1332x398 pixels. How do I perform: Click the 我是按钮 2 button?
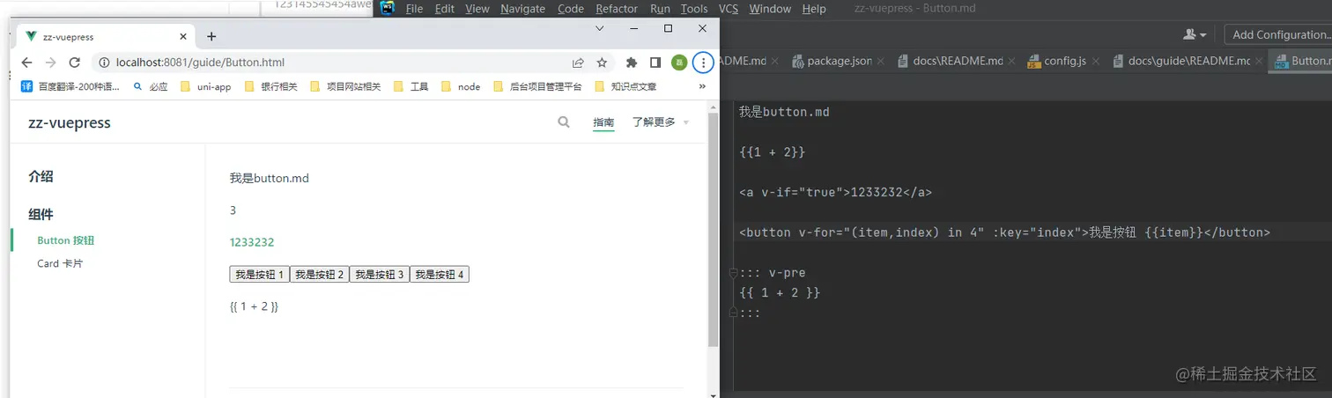(x=319, y=275)
